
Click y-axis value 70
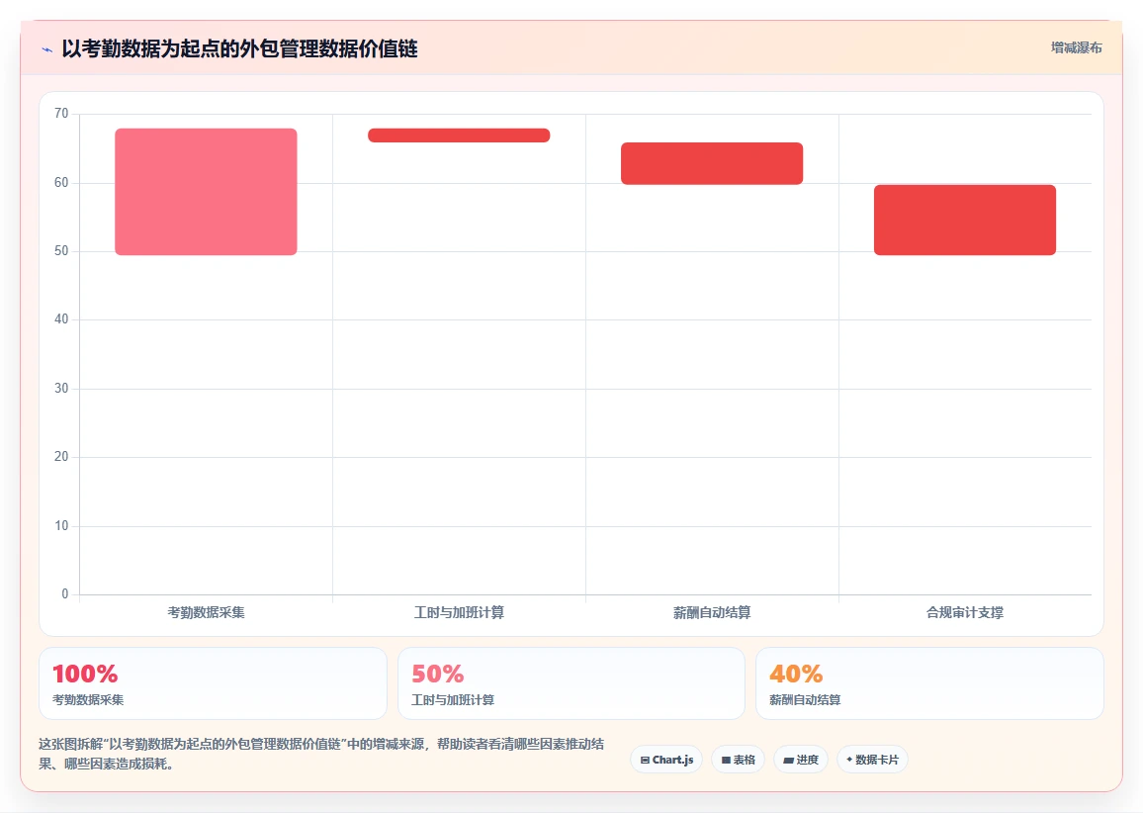click(x=61, y=113)
